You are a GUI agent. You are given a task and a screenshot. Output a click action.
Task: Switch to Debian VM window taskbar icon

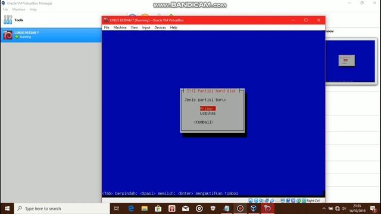[267, 209]
